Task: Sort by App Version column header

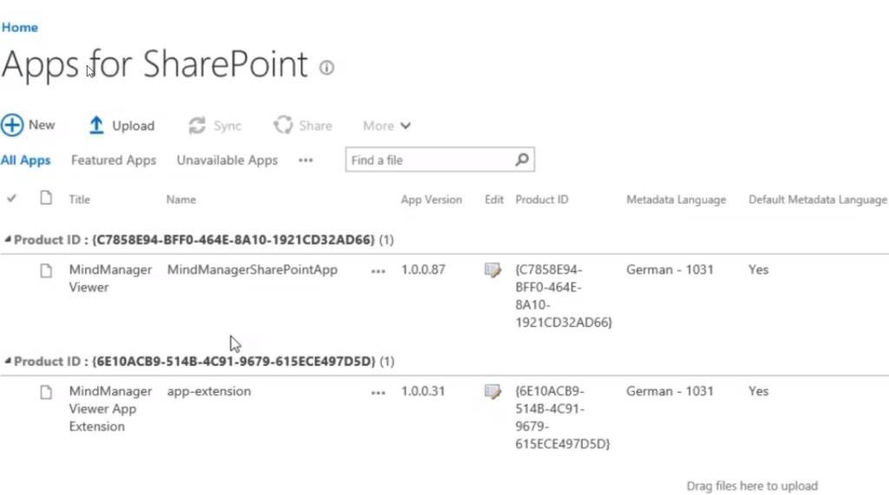Action: 431,199
